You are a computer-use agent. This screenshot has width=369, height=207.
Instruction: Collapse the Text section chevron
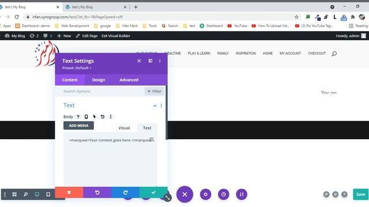click(x=155, y=106)
